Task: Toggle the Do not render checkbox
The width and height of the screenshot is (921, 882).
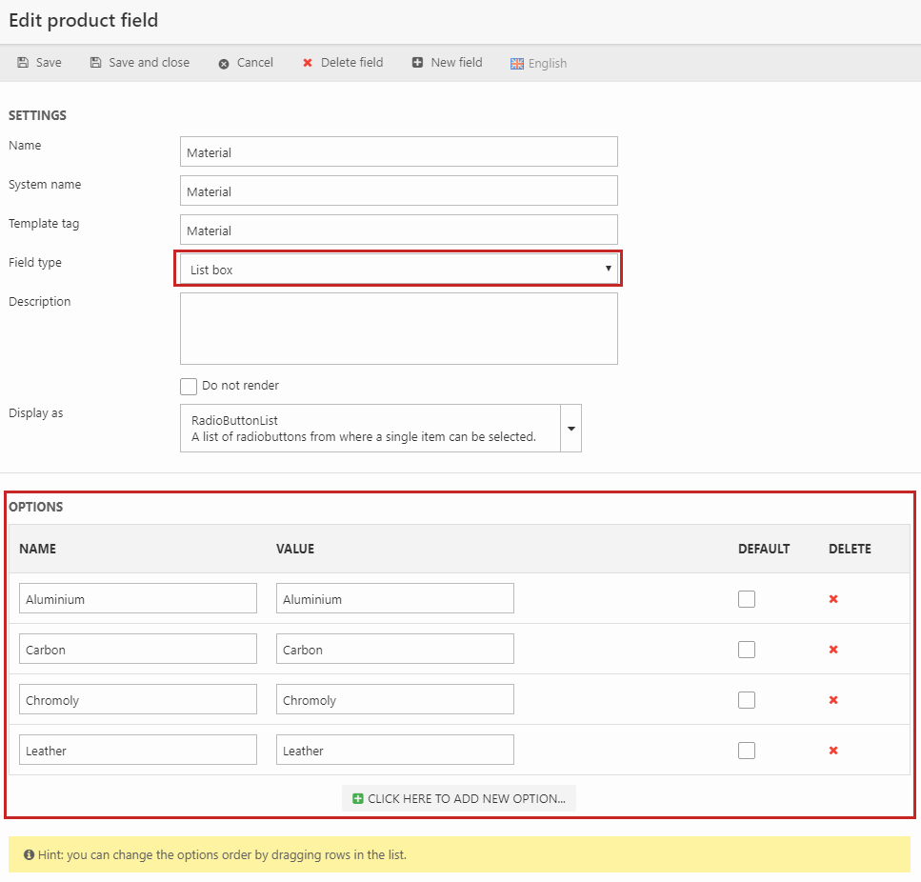Action: pyautogui.click(x=189, y=387)
